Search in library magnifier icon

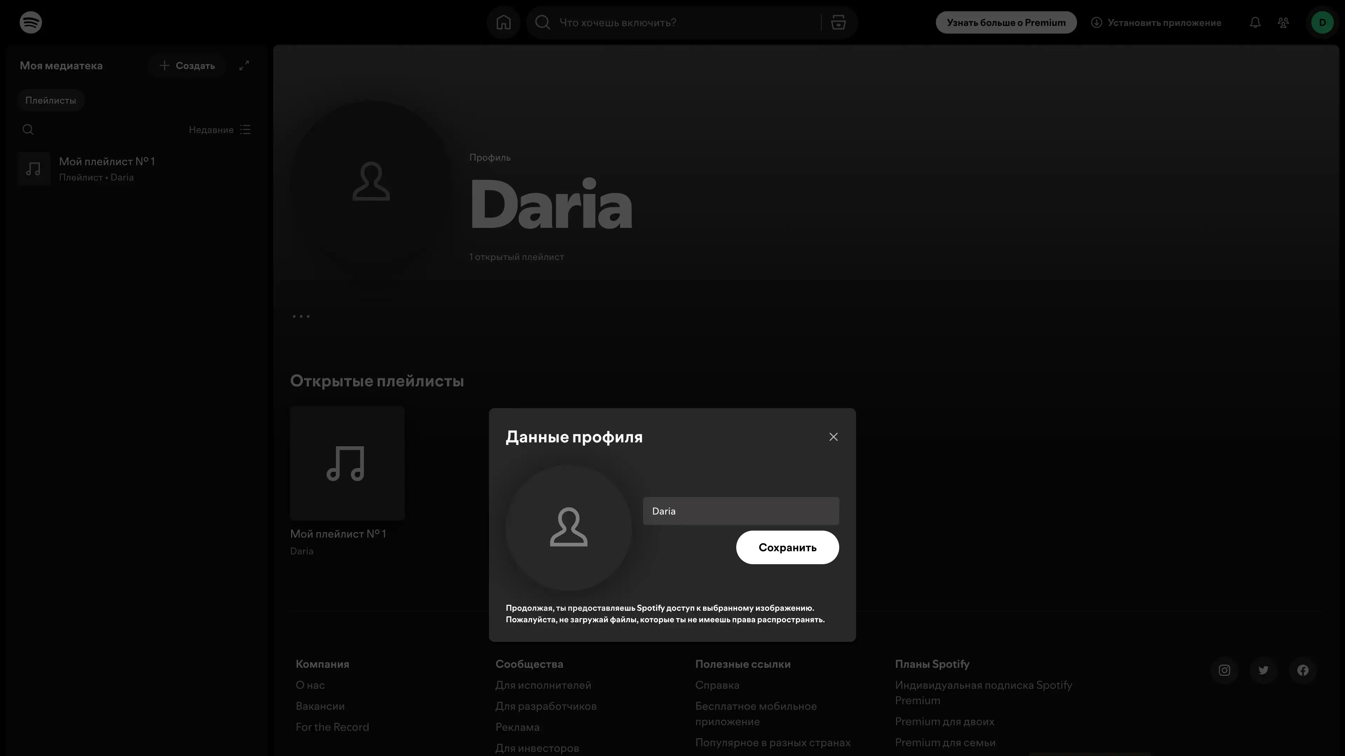pos(28,129)
